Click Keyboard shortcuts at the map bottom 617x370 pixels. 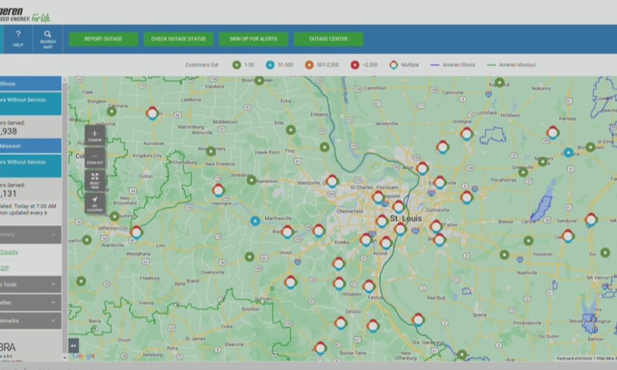(x=574, y=358)
